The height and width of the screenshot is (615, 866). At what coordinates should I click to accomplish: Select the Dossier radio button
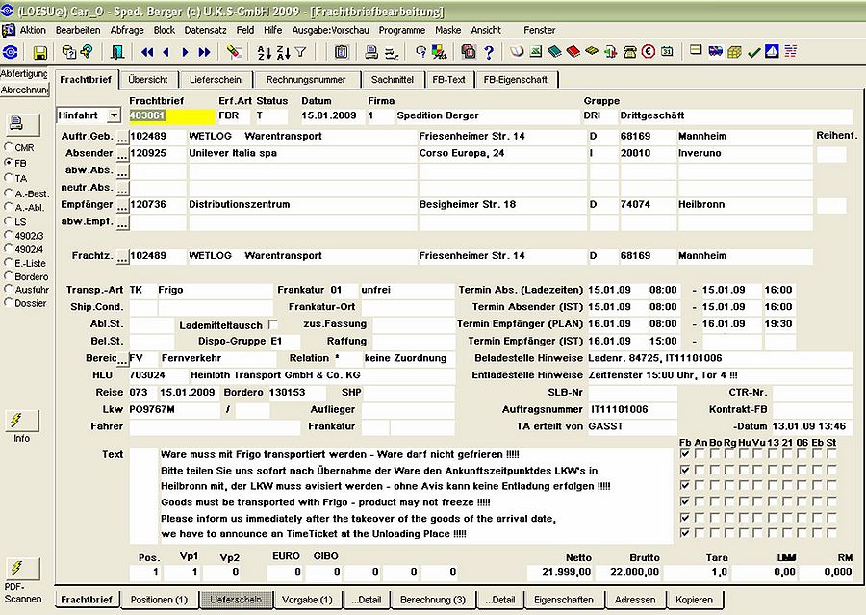[9, 303]
